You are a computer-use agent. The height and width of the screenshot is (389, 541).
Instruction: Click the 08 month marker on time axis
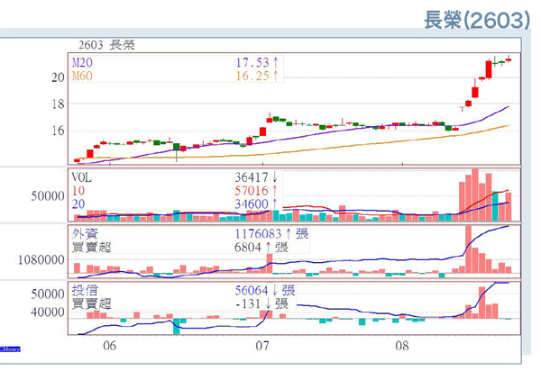[401, 346]
